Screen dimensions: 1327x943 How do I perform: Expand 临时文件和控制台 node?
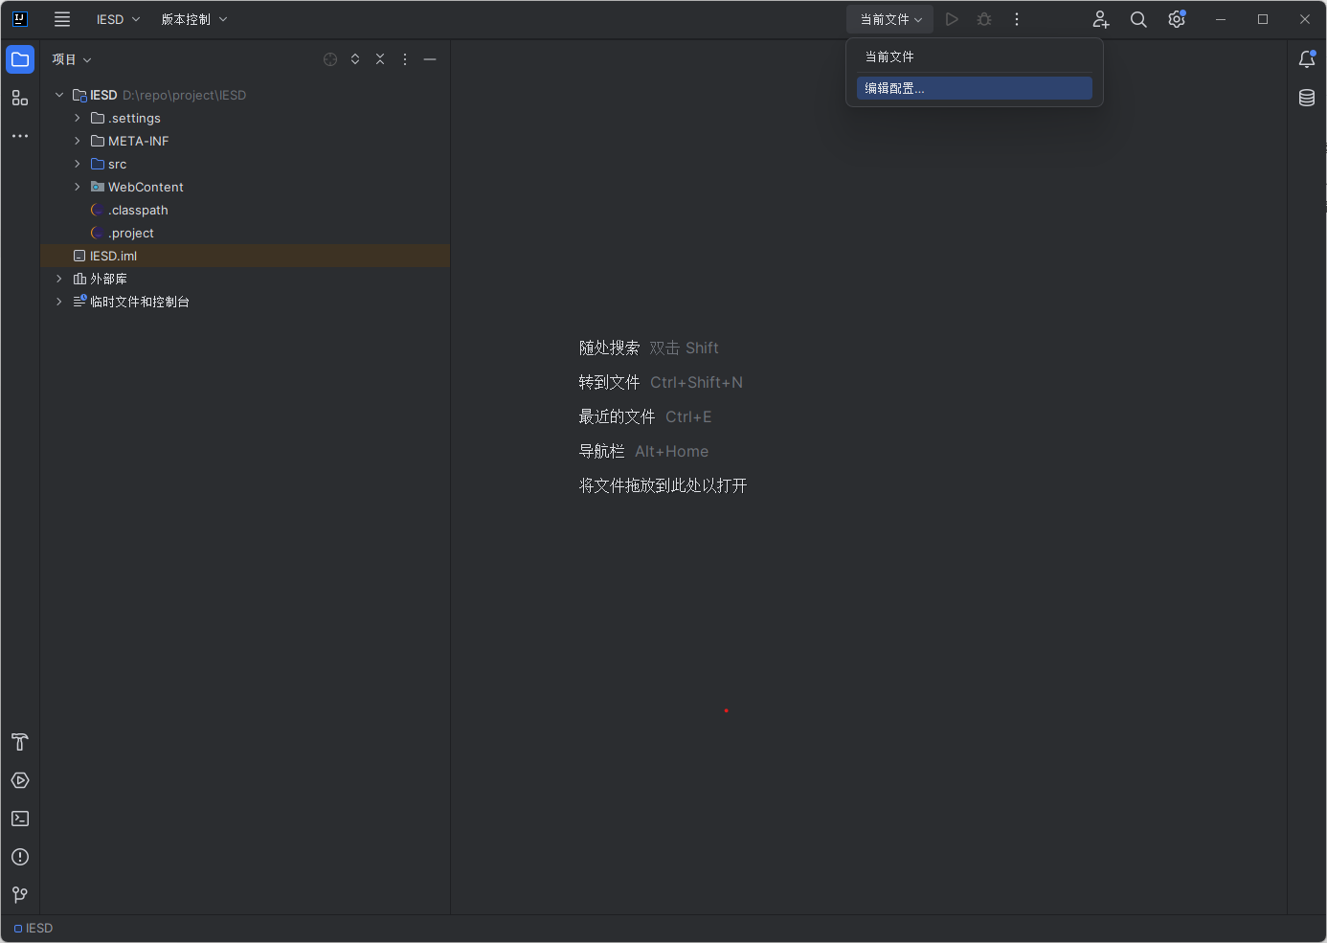59,302
